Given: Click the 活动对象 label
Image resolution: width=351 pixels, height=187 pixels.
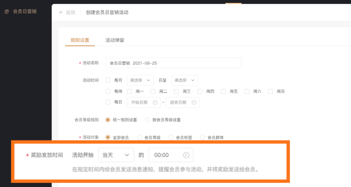Looking at the screenshot, I should (91, 137).
